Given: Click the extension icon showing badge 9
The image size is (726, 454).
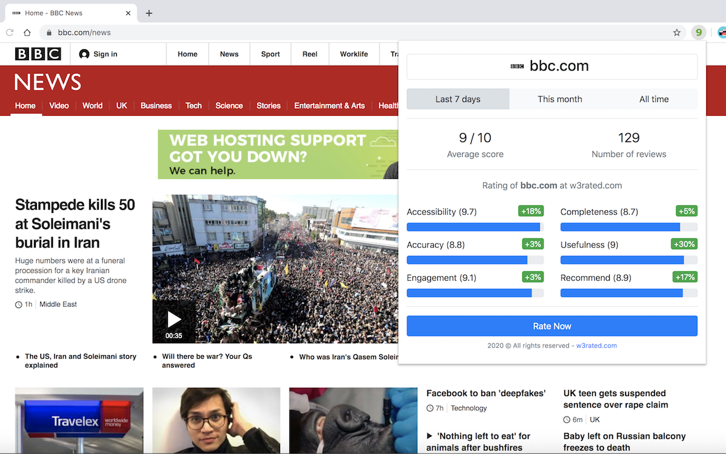Looking at the screenshot, I should pyautogui.click(x=698, y=32).
